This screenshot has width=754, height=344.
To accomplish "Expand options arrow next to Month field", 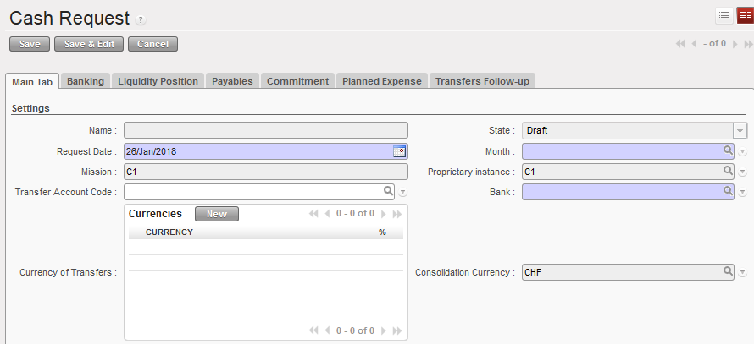I will [x=742, y=152].
